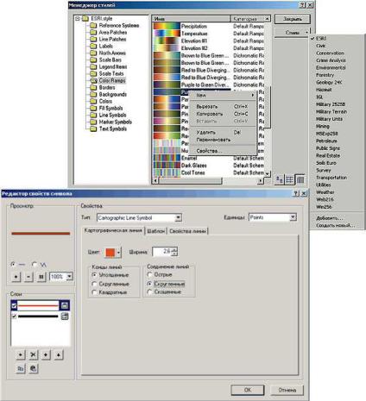This screenshot has height=401, width=366.
Task: Click the Temperature color ramp swatch
Action: [167, 34]
